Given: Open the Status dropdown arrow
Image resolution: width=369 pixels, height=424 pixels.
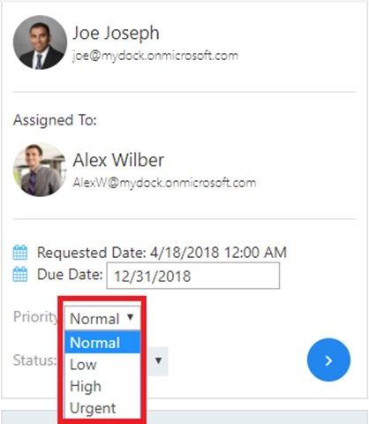Looking at the screenshot, I should [158, 360].
